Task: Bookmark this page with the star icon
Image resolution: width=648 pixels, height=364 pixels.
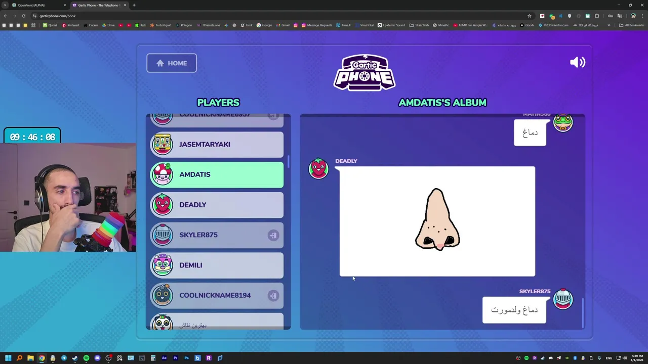Action: [530, 16]
